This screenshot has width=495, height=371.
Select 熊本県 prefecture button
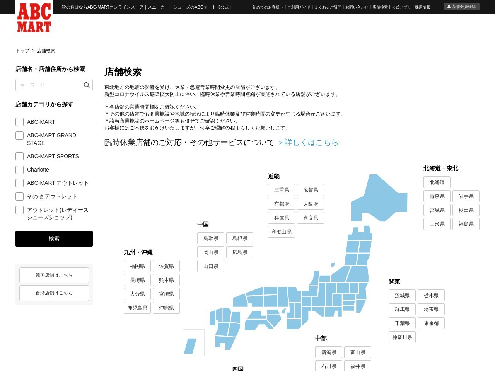tap(166, 280)
